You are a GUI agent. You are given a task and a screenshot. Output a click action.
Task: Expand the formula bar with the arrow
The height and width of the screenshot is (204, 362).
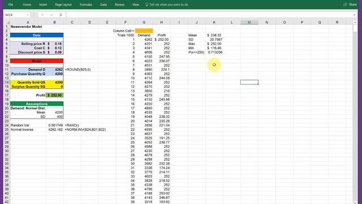(x=355, y=15)
